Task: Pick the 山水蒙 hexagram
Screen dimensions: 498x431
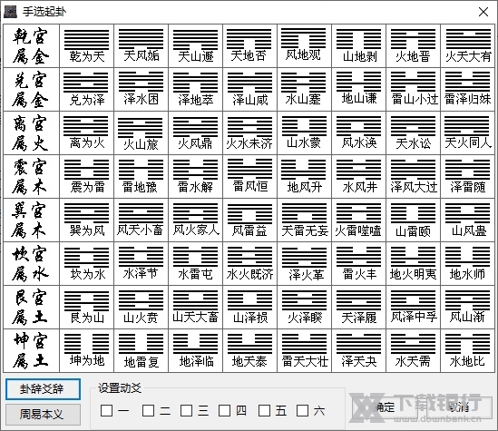Action: [304, 133]
